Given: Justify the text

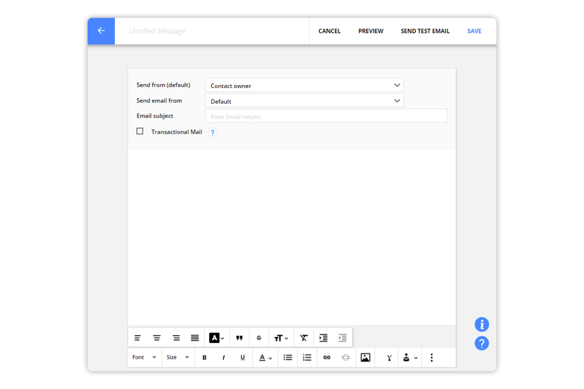Looking at the screenshot, I should pos(195,338).
